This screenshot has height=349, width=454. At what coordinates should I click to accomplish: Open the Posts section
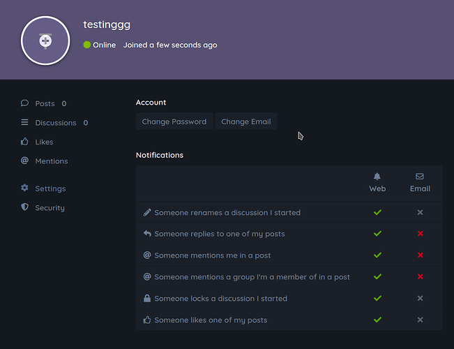pos(43,103)
